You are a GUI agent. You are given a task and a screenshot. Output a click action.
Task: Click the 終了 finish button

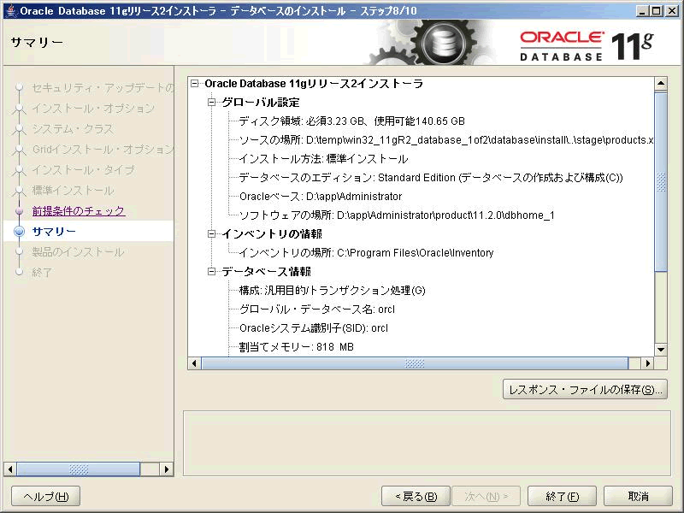[x=562, y=496]
